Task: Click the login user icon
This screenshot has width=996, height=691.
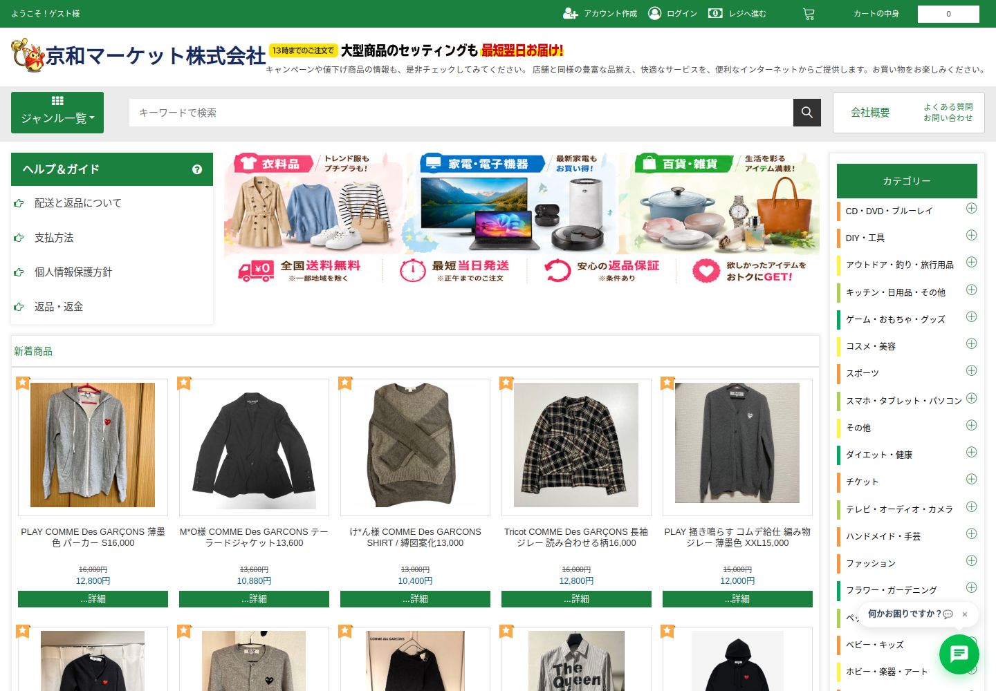Action: click(654, 13)
